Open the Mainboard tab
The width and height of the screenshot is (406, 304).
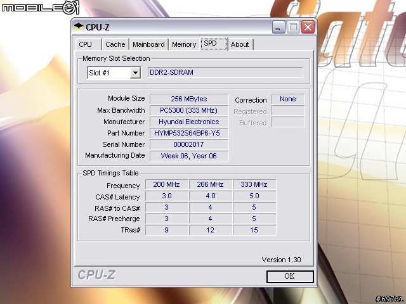click(x=148, y=44)
